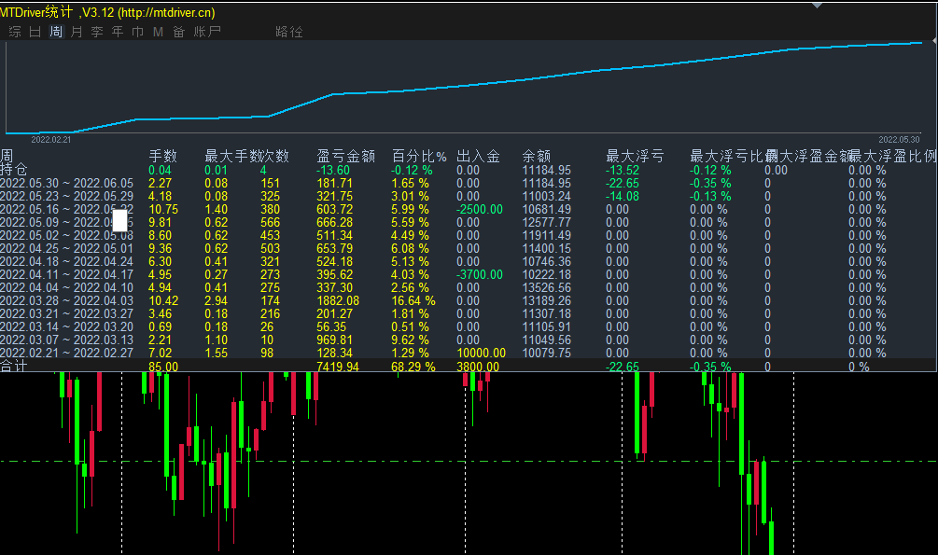Click the -22.65 floating loss in 05.30 row
The image size is (938, 555).
click(623, 183)
